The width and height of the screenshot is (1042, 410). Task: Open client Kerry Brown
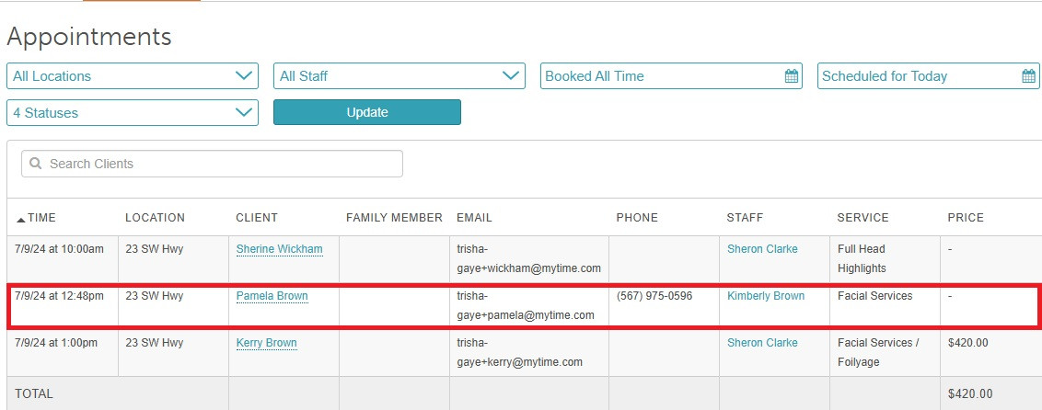coord(266,343)
